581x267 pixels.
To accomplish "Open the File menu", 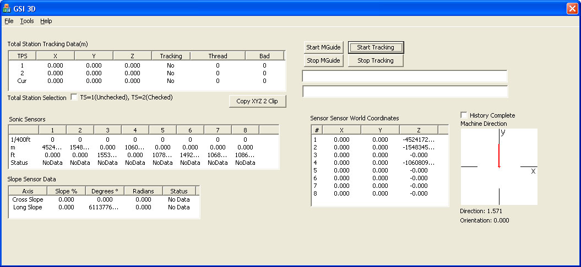I will [x=9, y=21].
